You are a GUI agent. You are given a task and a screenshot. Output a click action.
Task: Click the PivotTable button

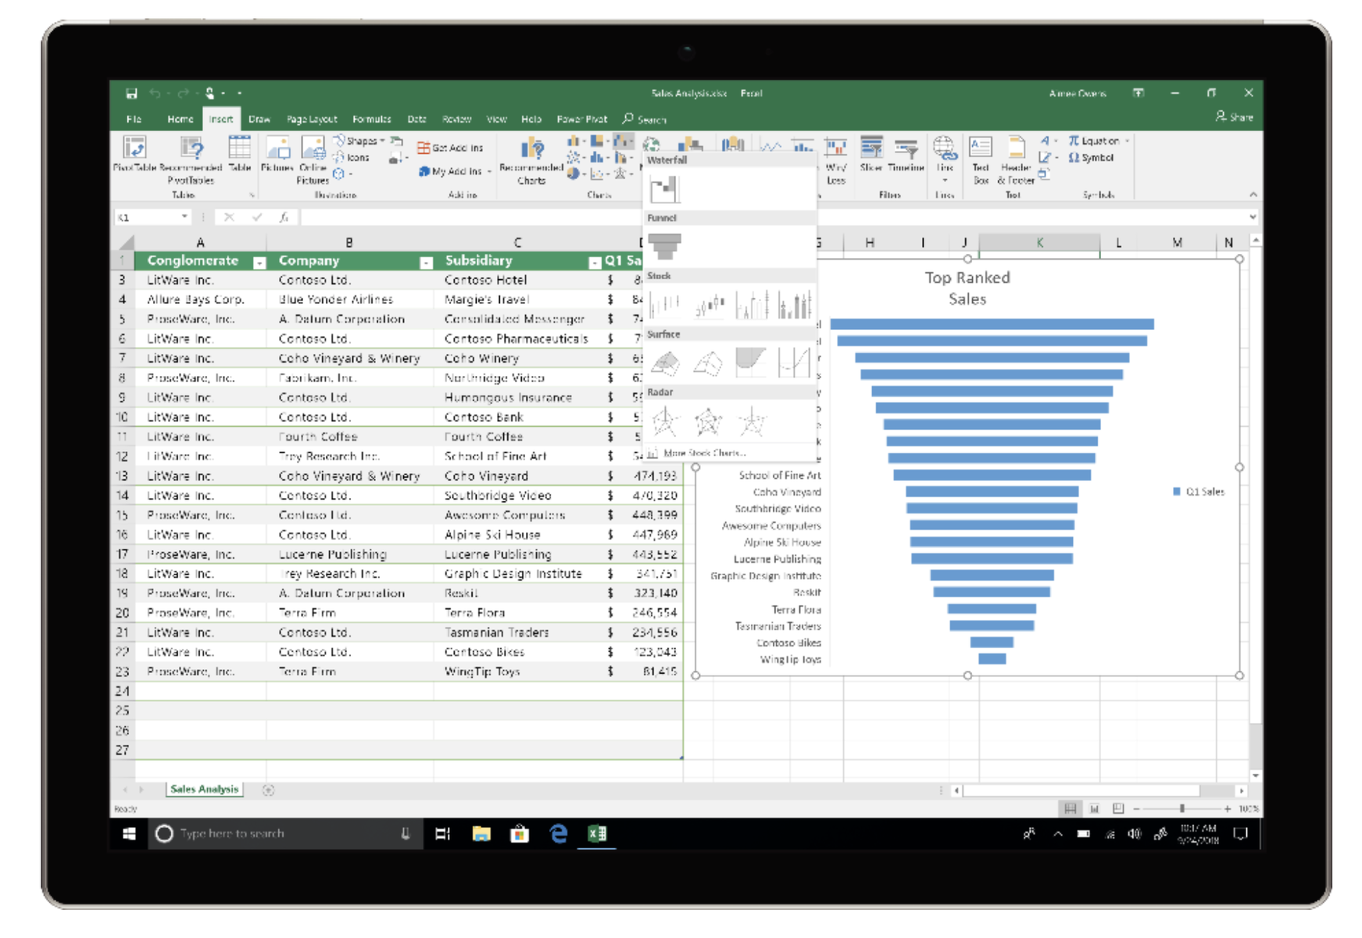[x=134, y=154]
